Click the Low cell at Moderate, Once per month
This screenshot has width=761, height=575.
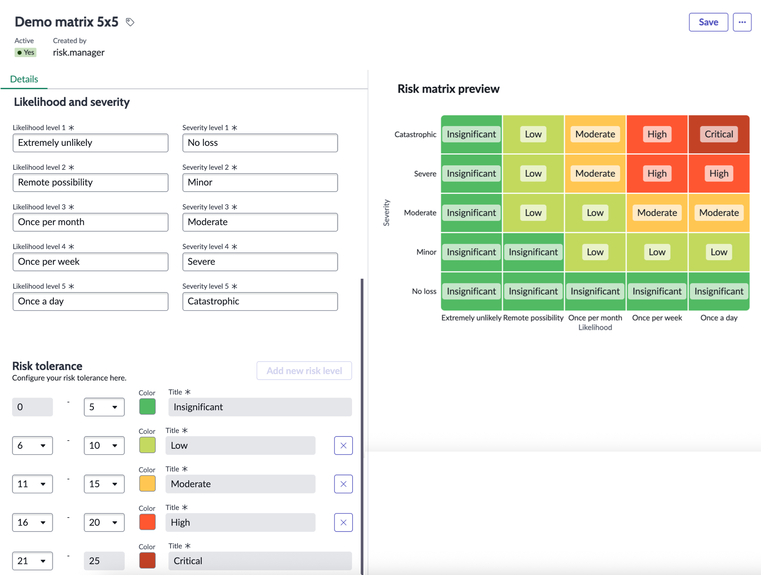click(x=595, y=213)
